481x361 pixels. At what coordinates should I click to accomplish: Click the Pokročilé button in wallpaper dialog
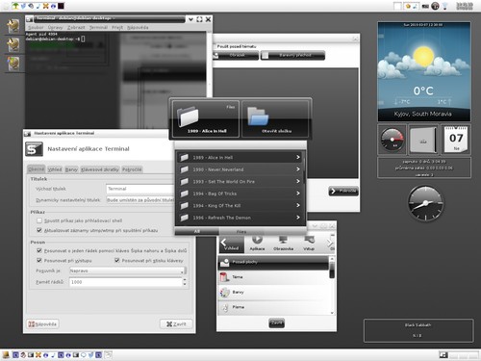coord(343,192)
